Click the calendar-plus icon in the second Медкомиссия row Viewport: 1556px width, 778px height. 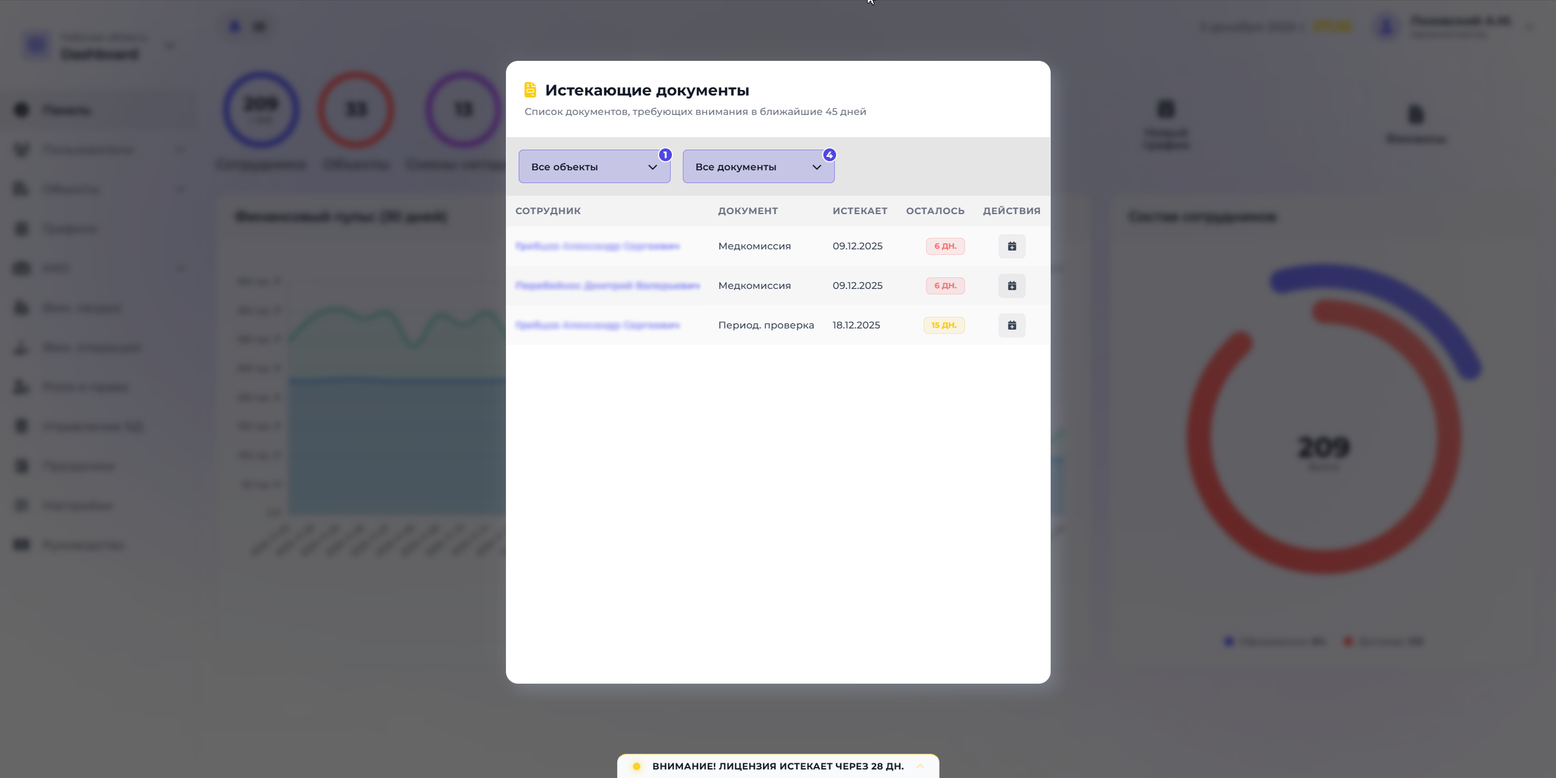tap(1011, 286)
